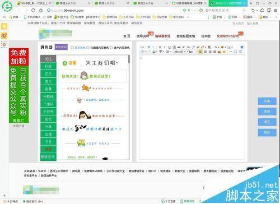The height and width of the screenshot is (204, 280).
Task: Click the Bold icon in editor toolbar
Action: [x=160, y=47]
